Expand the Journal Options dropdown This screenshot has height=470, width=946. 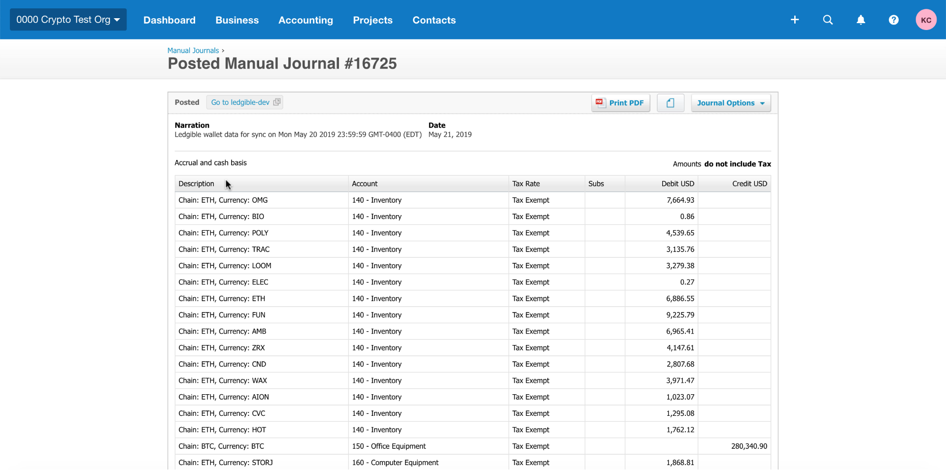[x=731, y=103]
